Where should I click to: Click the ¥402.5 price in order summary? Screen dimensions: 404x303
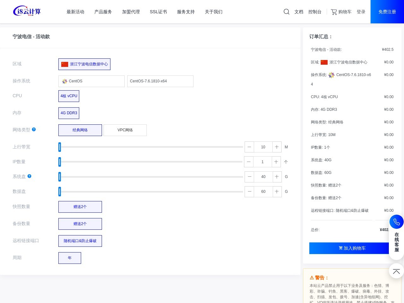[x=388, y=50]
